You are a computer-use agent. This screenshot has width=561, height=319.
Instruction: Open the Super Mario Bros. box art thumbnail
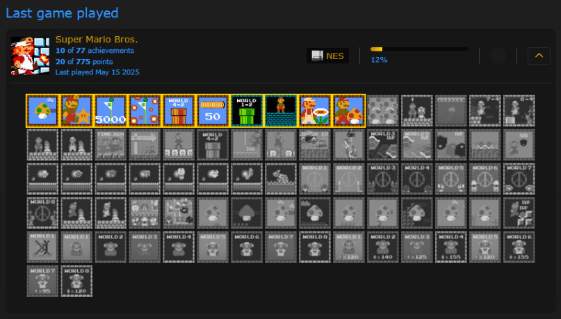pyautogui.click(x=31, y=56)
